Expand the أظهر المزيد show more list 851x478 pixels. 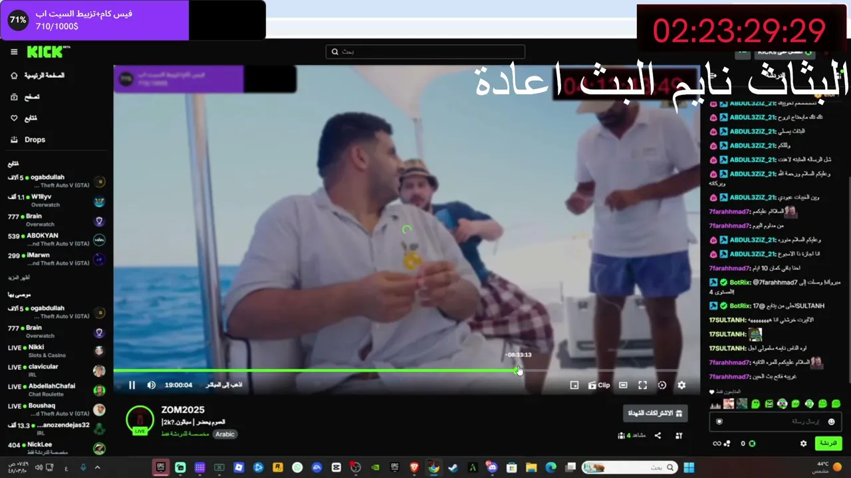tap(19, 278)
